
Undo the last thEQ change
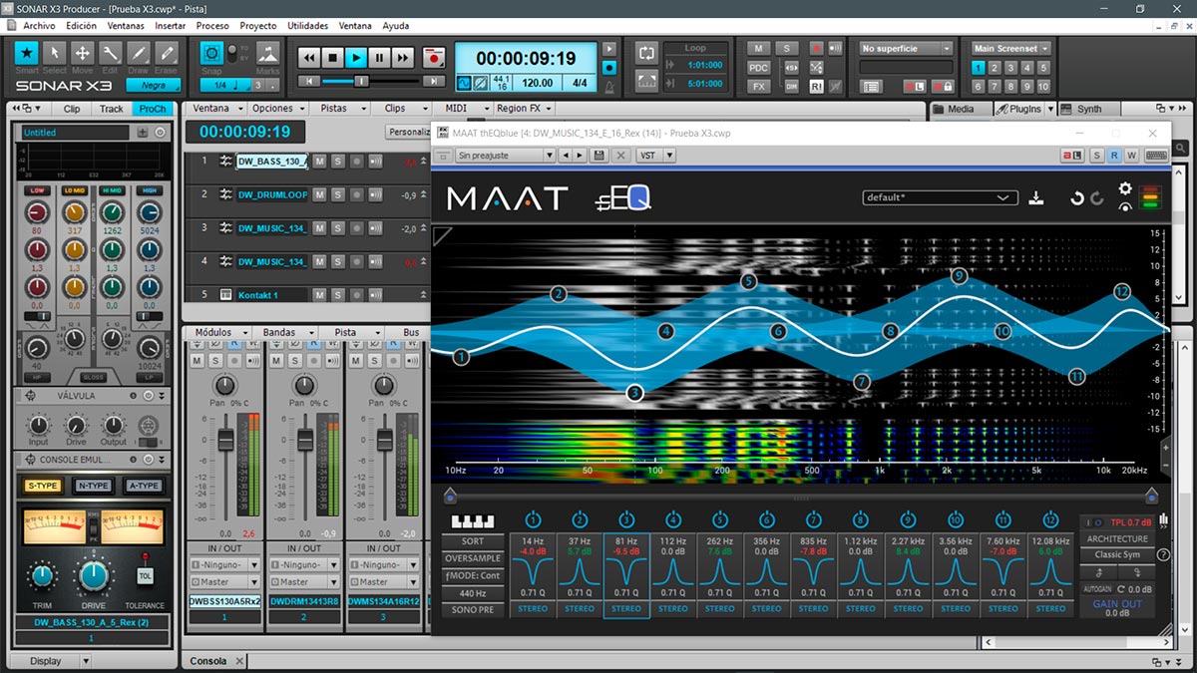[x=1077, y=198]
